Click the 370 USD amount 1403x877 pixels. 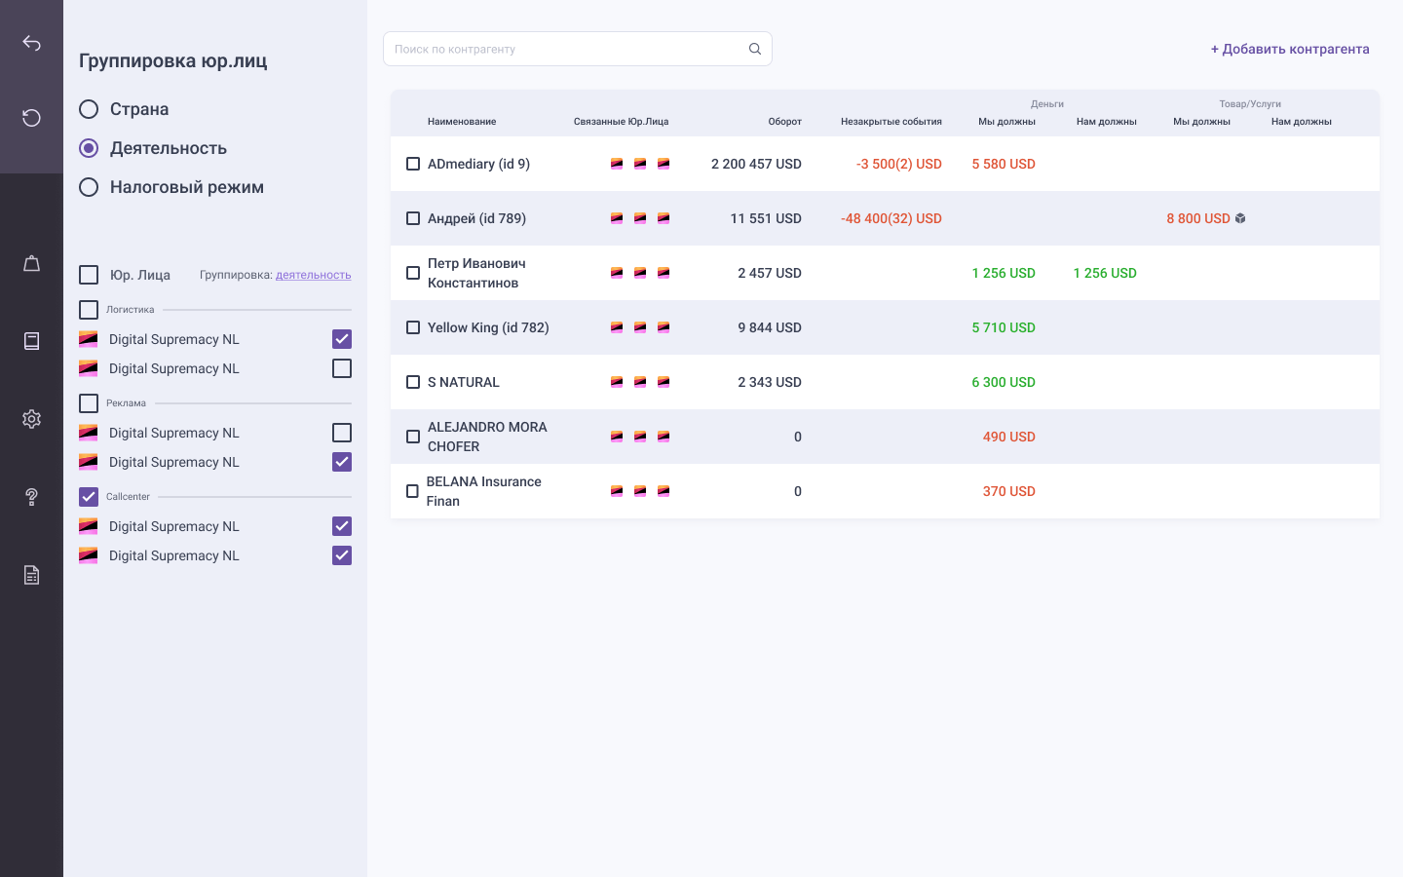click(x=1009, y=491)
